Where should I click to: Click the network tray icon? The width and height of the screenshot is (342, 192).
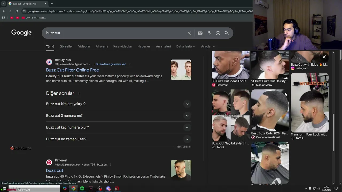(x=314, y=189)
